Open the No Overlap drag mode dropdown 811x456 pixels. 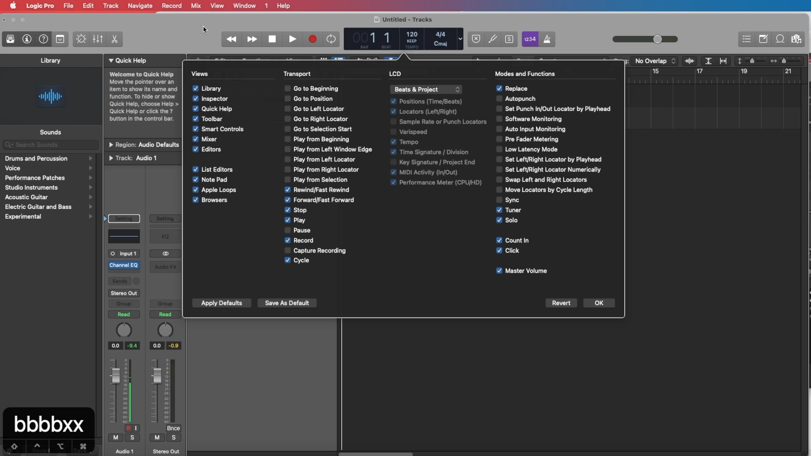pos(655,61)
